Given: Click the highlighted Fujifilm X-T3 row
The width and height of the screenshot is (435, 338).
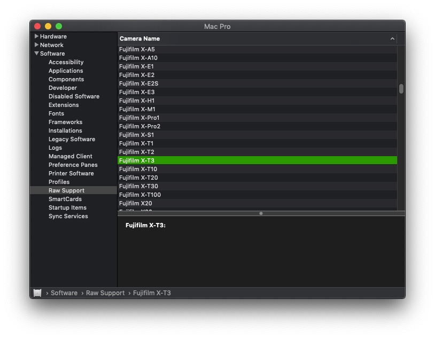Looking at the screenshot, I should [x=257, y=160].
